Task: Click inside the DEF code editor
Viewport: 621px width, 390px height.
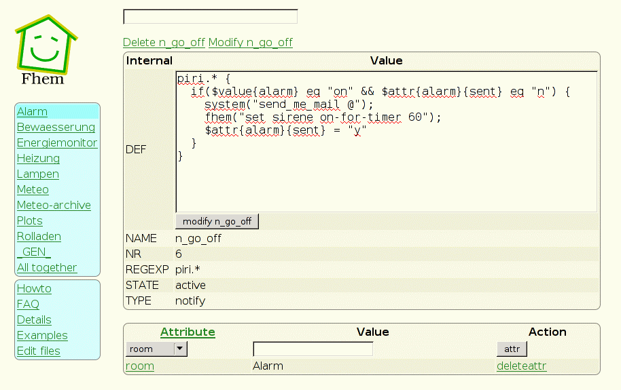Action: coord(386,176)
